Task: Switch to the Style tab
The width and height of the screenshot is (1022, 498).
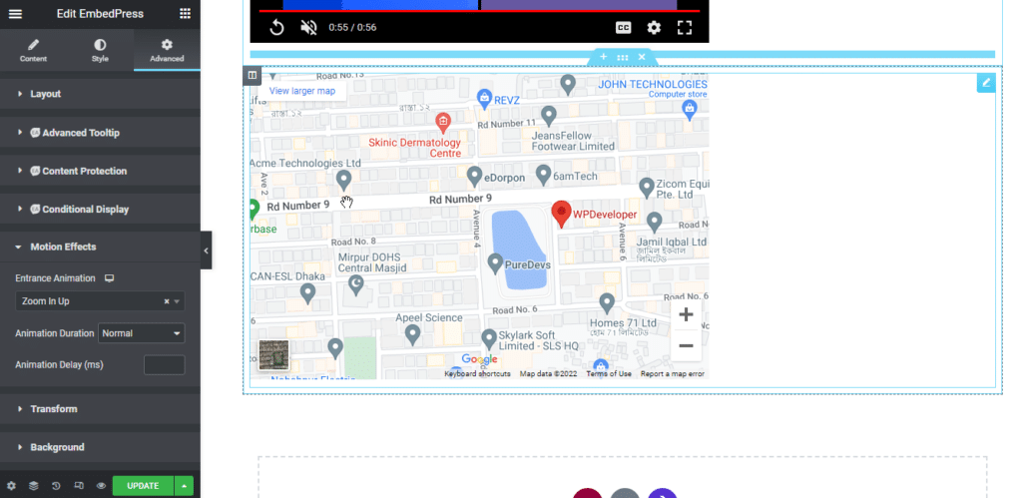Action: click(100, 51)
